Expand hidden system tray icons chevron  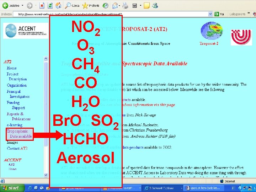(240, 188)
